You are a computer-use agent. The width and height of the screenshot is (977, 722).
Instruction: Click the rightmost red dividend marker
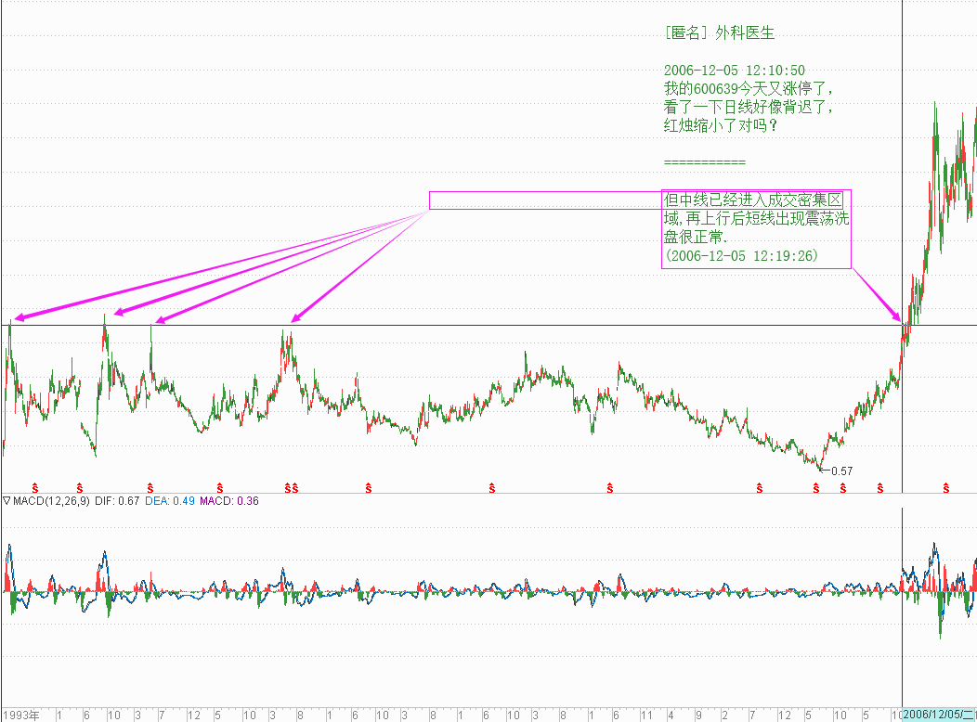point(945,487)
